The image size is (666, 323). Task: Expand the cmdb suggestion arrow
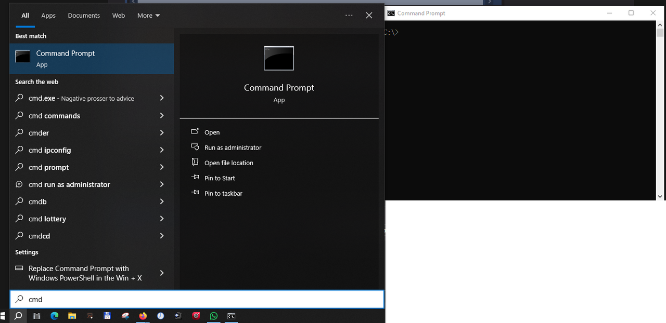pos(162,201)
